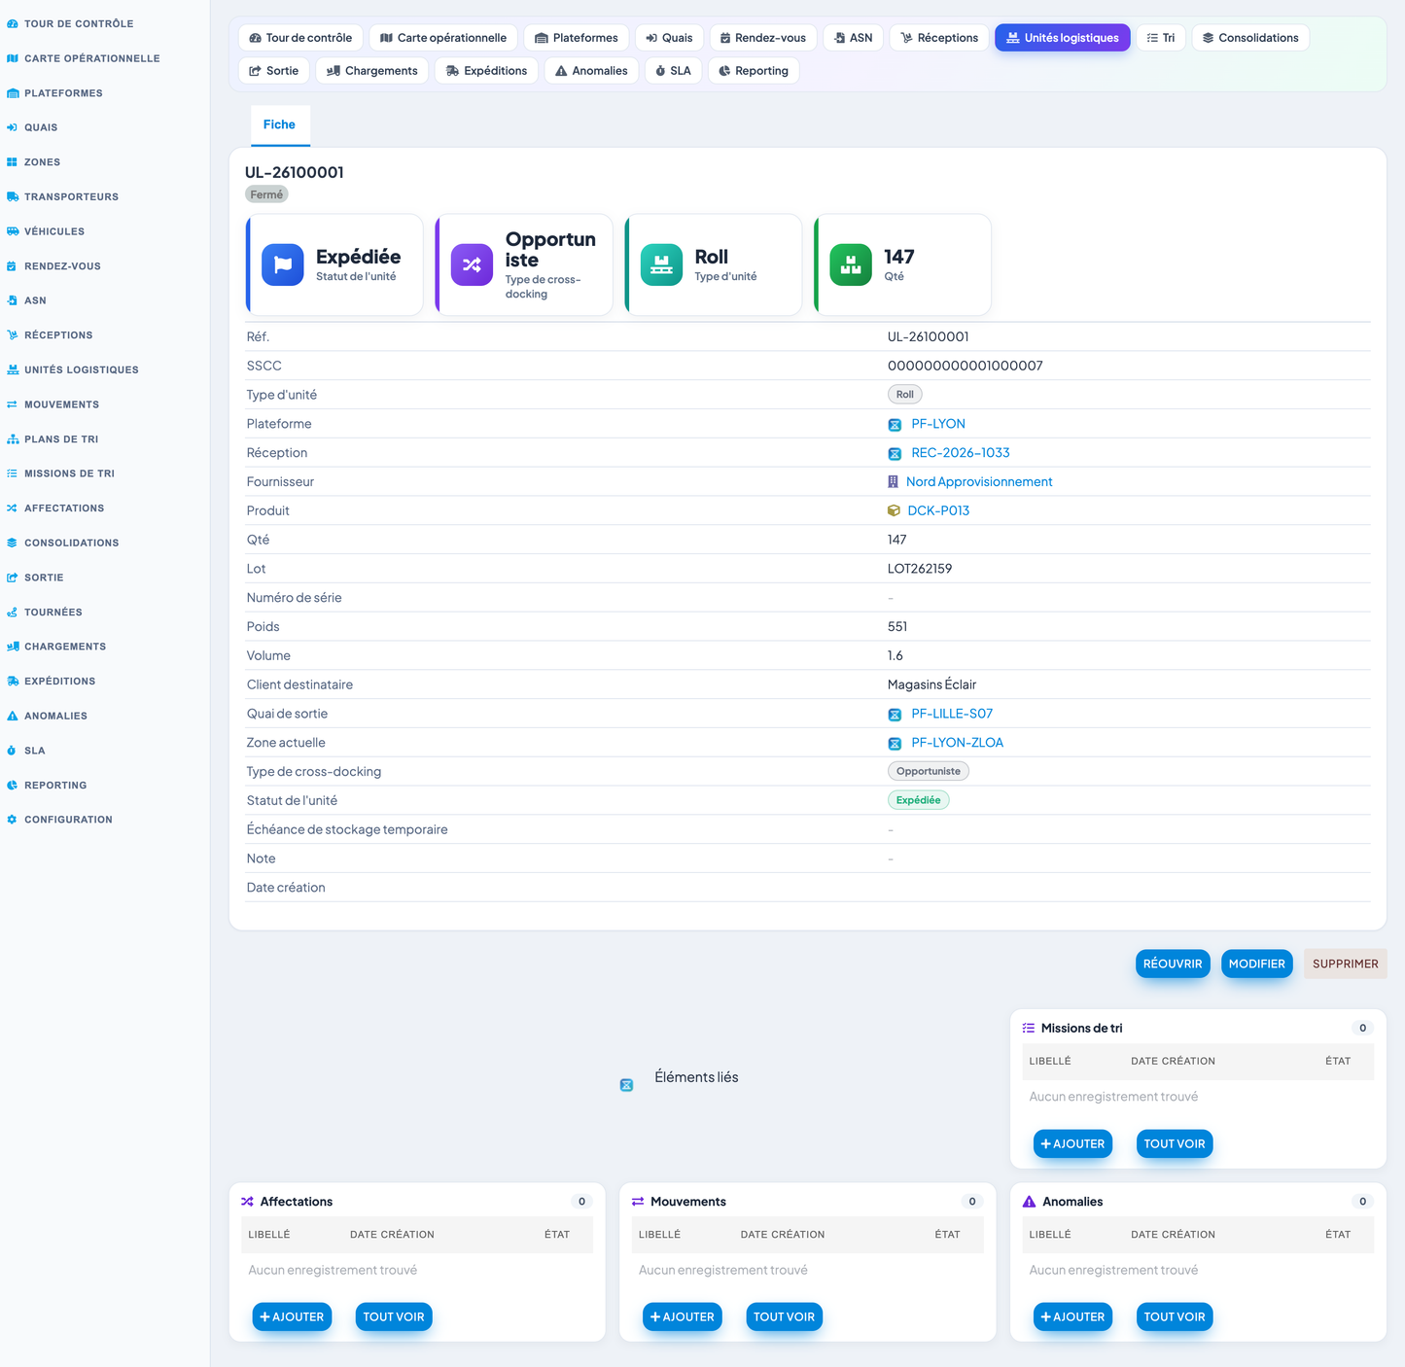Click the purple shuffle icon on Opportuniste card

tap(472, 264)
